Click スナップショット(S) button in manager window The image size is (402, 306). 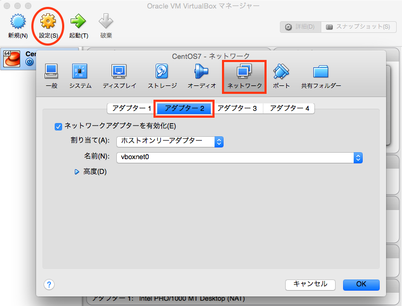[358, 27]
